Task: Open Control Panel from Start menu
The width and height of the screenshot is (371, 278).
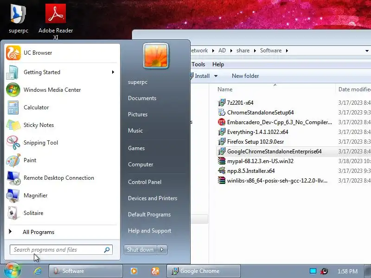Action: point(145,182)
